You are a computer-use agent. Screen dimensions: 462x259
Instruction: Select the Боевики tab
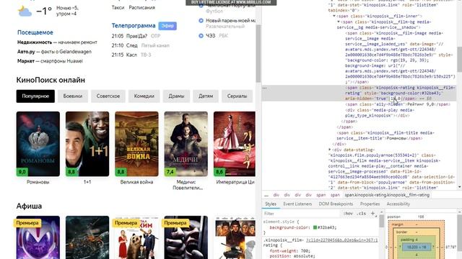[72, 96]
